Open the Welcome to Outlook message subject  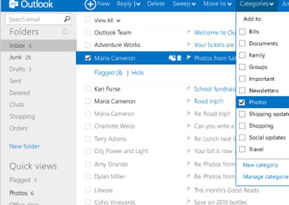215,32
